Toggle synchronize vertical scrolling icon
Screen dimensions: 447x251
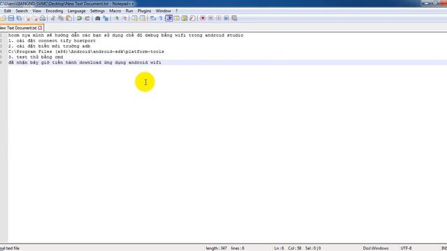135,18
